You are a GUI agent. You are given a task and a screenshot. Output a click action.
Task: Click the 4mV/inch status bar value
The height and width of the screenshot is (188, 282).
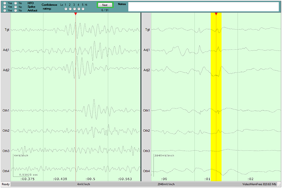click(x=84, y=184)
